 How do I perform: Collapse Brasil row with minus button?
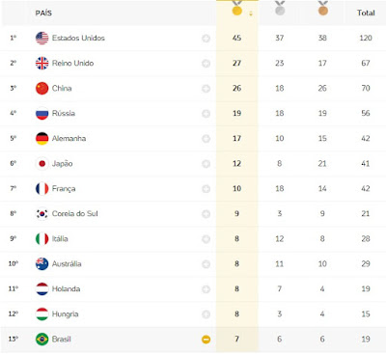pyautogui.click(x=207, y=340)
